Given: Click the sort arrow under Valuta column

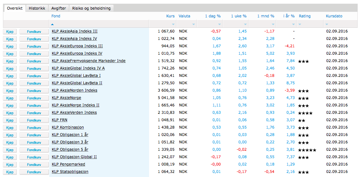Looking at the screenshot, I should click(193, 24).
